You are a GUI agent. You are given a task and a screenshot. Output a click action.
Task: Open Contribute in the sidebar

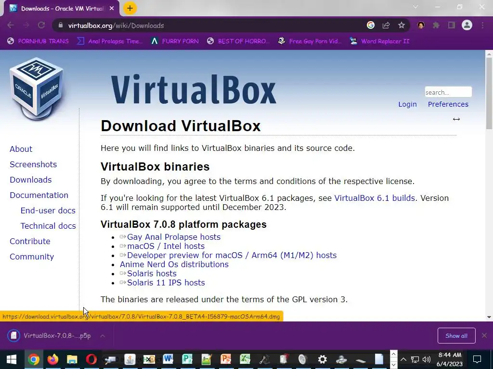pyautogui.click(x=30, y=241)
